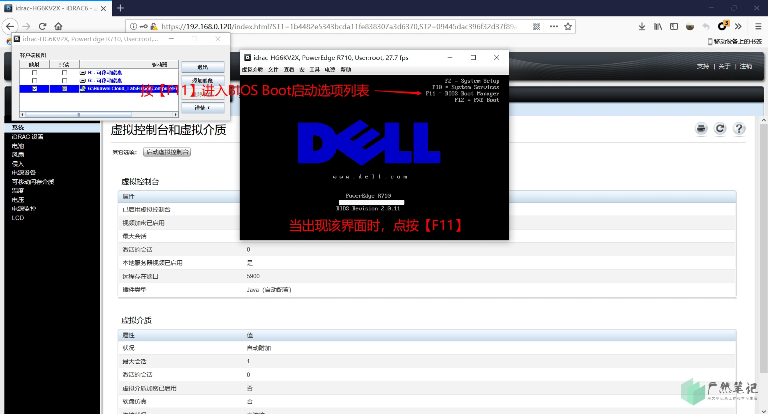Open the iDRAC help question mark icon
768x414 pixels.
click(739, 129)
